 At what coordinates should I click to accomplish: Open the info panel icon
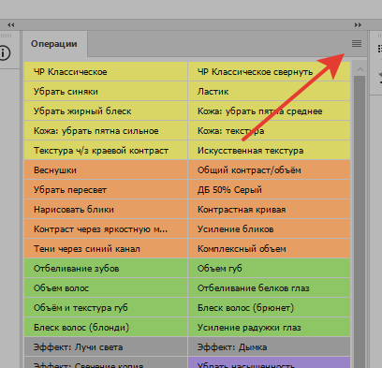5,52
